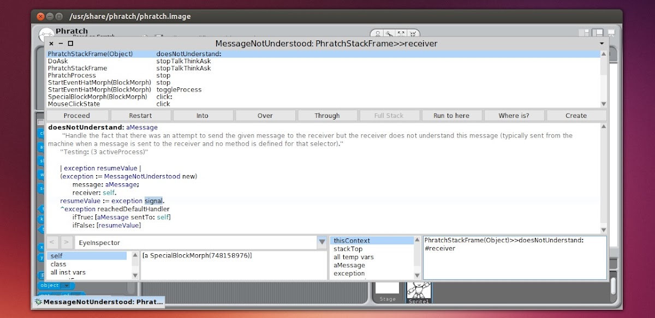The image size is (655, 318).
Task: Select the PhratchProcess stop stack row
Action: (323, 75)
